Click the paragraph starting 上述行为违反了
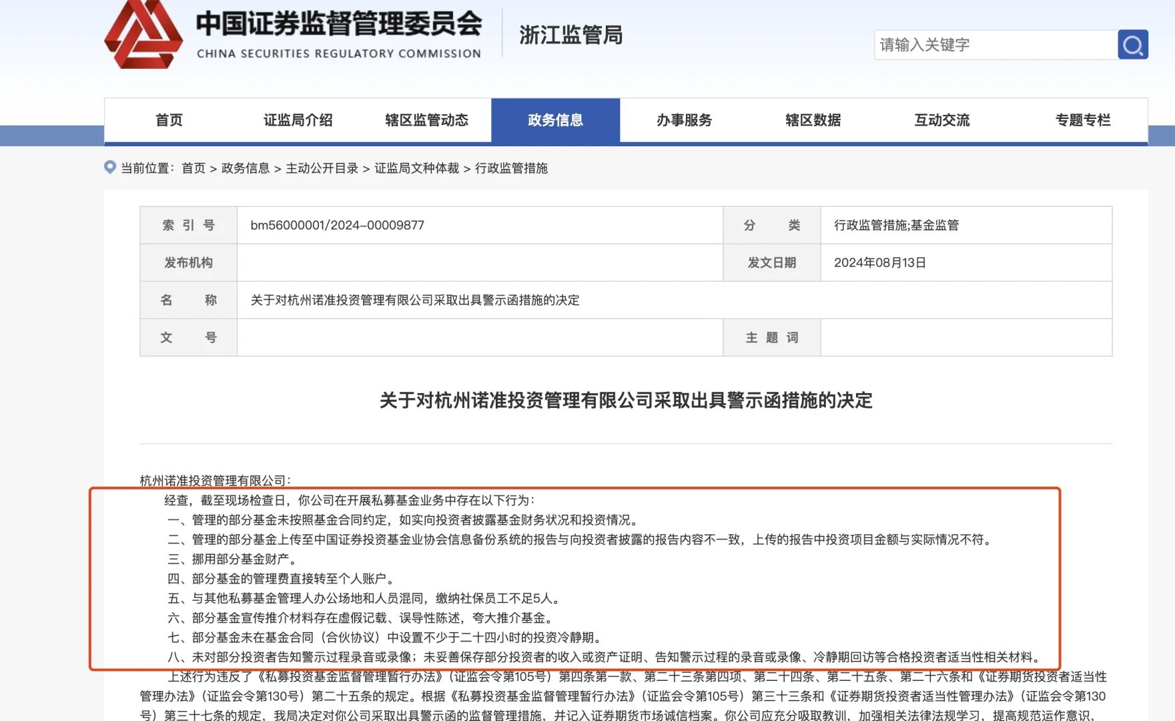 point(623,696)
